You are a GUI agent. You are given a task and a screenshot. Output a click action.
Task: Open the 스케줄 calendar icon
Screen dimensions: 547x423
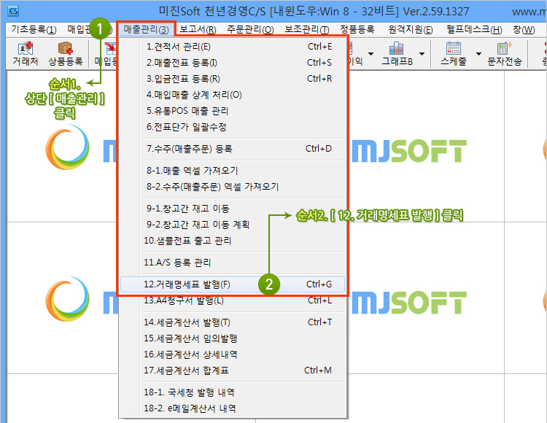[453, 54]
